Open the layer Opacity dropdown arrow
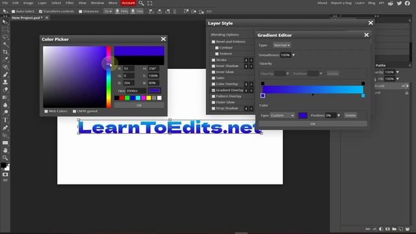Image resolution: width=416 pixels, height=234 pixels. tap(397, 72)
